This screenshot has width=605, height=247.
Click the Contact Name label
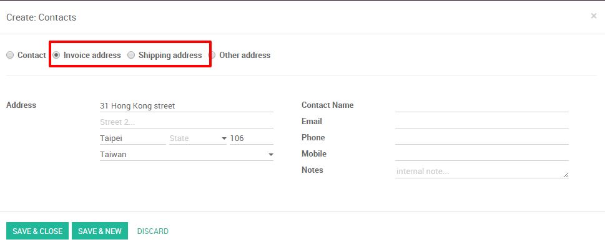(x=328, y=105)
